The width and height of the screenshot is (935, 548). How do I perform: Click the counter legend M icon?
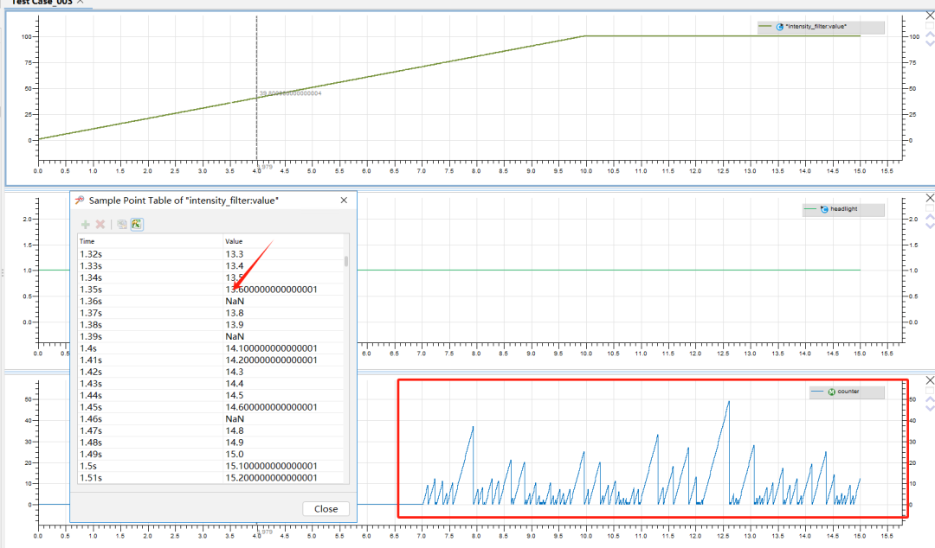pyautogui.click(x=831, y=392)
